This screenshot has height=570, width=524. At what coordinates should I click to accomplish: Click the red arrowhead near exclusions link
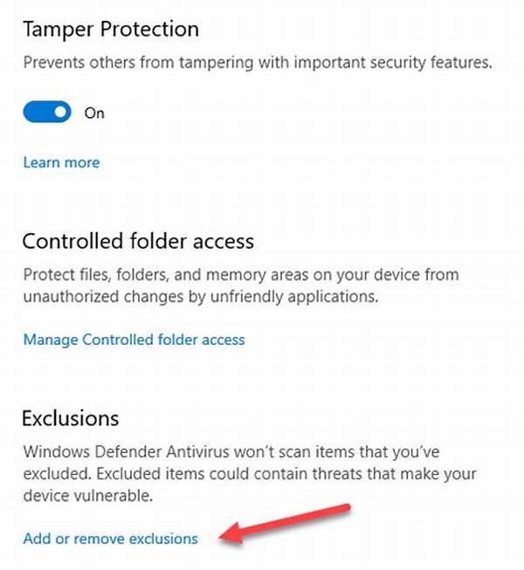click(x=231, y=533)
